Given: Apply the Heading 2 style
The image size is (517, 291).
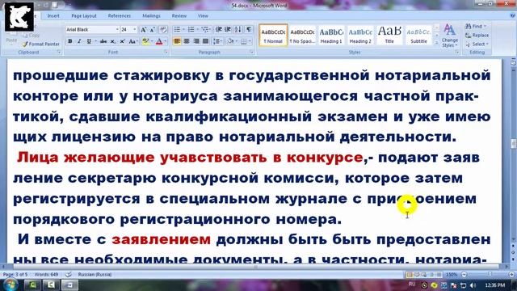Looking at the screenshot, I should tap(360, 35).
